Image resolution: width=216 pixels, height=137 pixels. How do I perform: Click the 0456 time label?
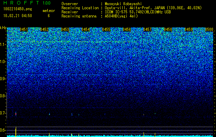pyautogui.click(x=127, y=29)
